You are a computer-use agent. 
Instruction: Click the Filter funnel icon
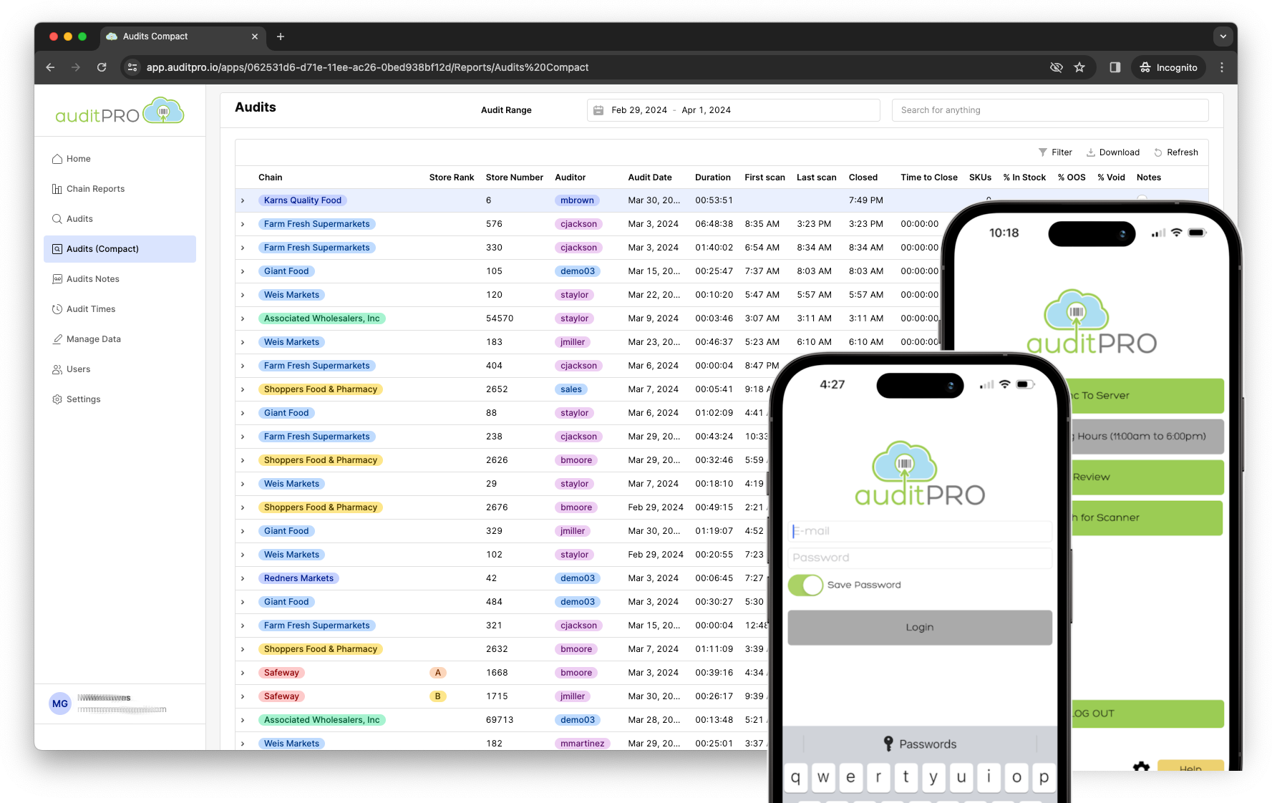click(x=1043, y=152)
